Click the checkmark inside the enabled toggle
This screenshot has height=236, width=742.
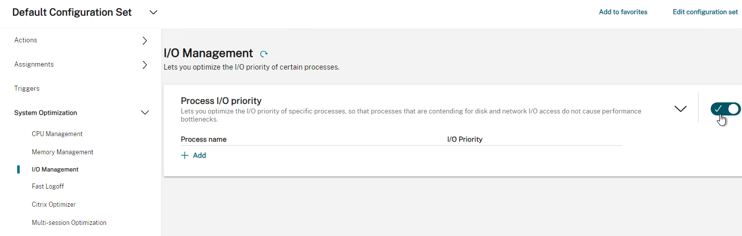click(719, 108)
